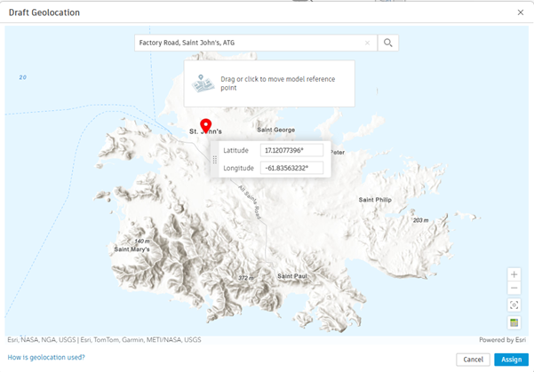Viewport: 534px width, 372px height.
Task: Click the Saint Paul map label
Action: (x=292, y=276)
